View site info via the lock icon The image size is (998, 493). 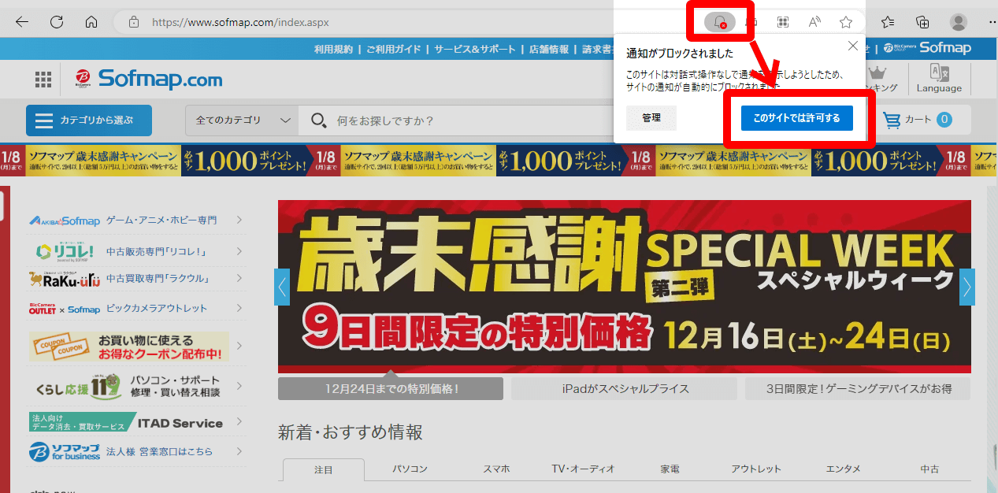tap(134, 22)
